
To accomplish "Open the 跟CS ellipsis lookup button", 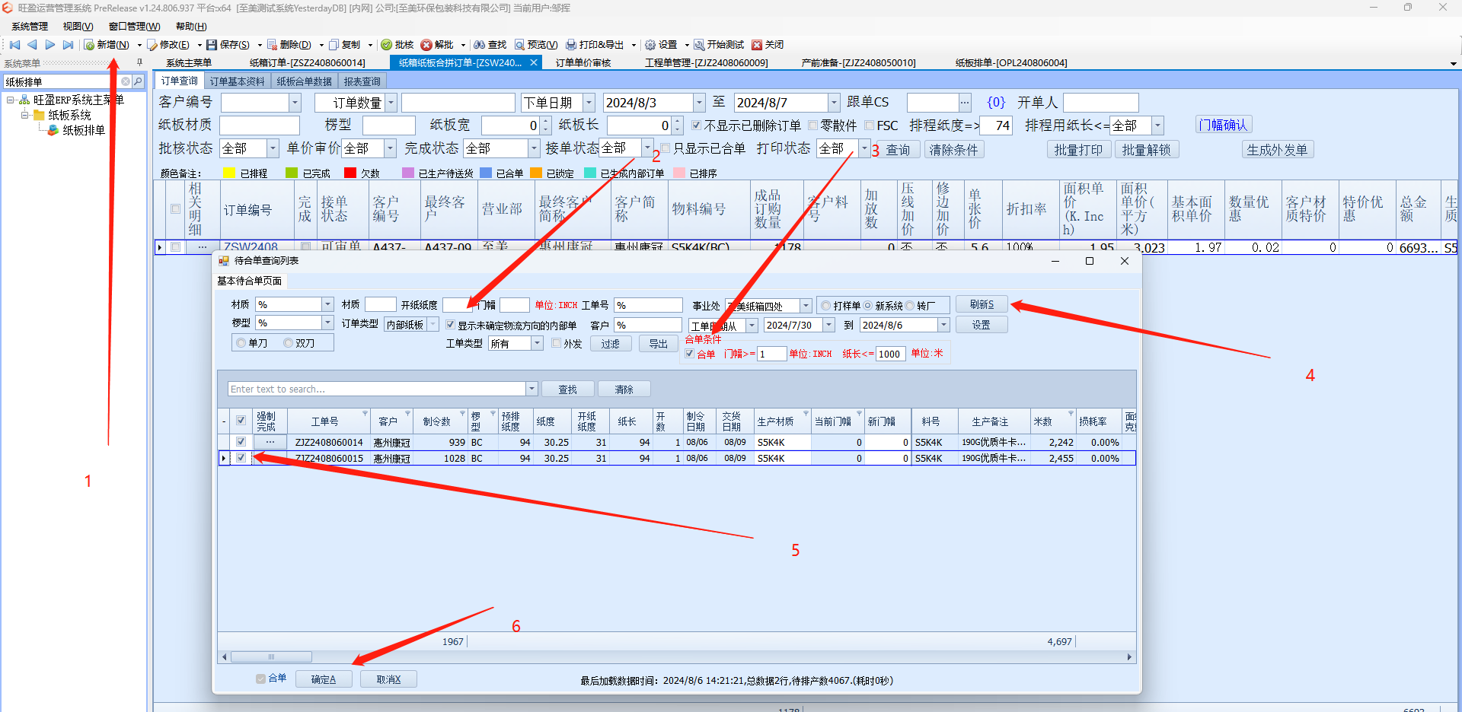I will (x=965, y=102).
